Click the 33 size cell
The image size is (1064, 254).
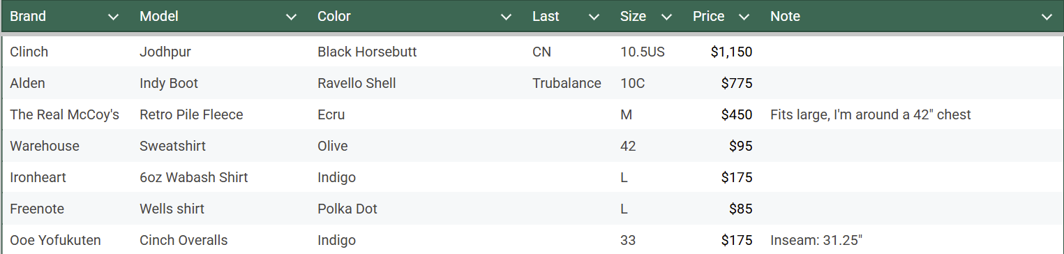628,240
